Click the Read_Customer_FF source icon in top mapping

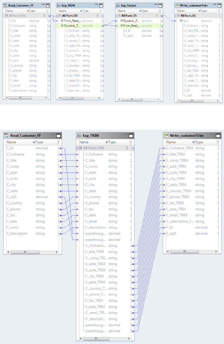[x=6, y=6]
